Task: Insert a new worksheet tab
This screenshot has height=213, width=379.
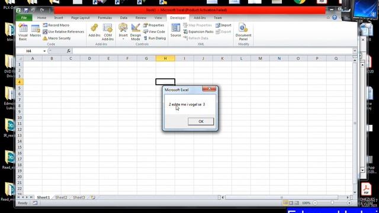Action: pos(93,197)
